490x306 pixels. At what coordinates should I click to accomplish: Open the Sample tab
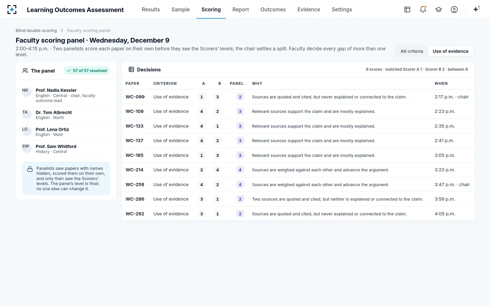[x=181, y=10]
